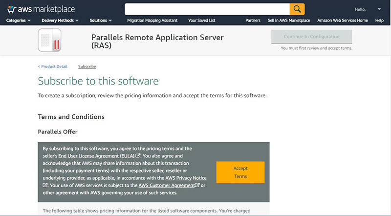Open external link icon beside EULA

(138, 155)
